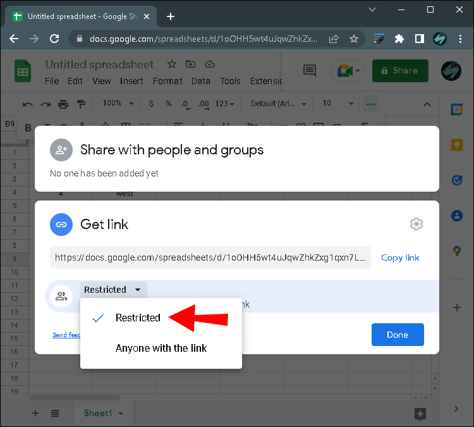The image size is (474, 427).
Task: Show all sheets list button
Action: (55, 413)
